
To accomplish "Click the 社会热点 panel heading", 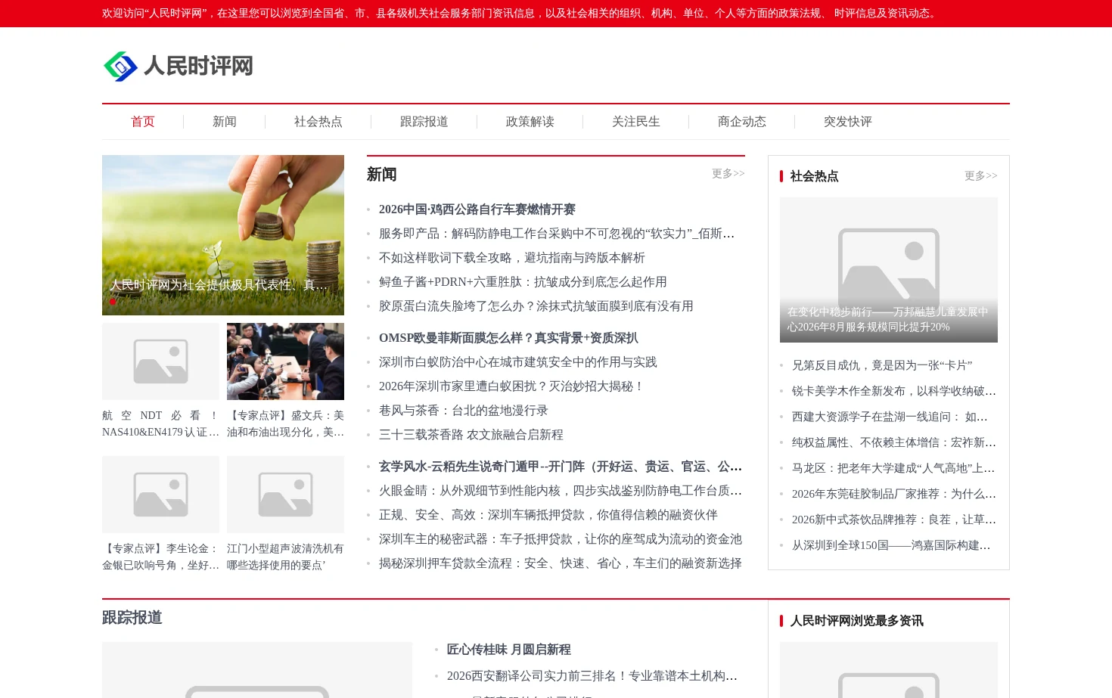I will click(815, 176).
